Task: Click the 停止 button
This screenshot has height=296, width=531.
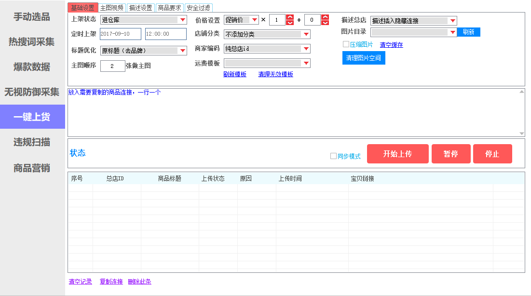Action: 492,154
